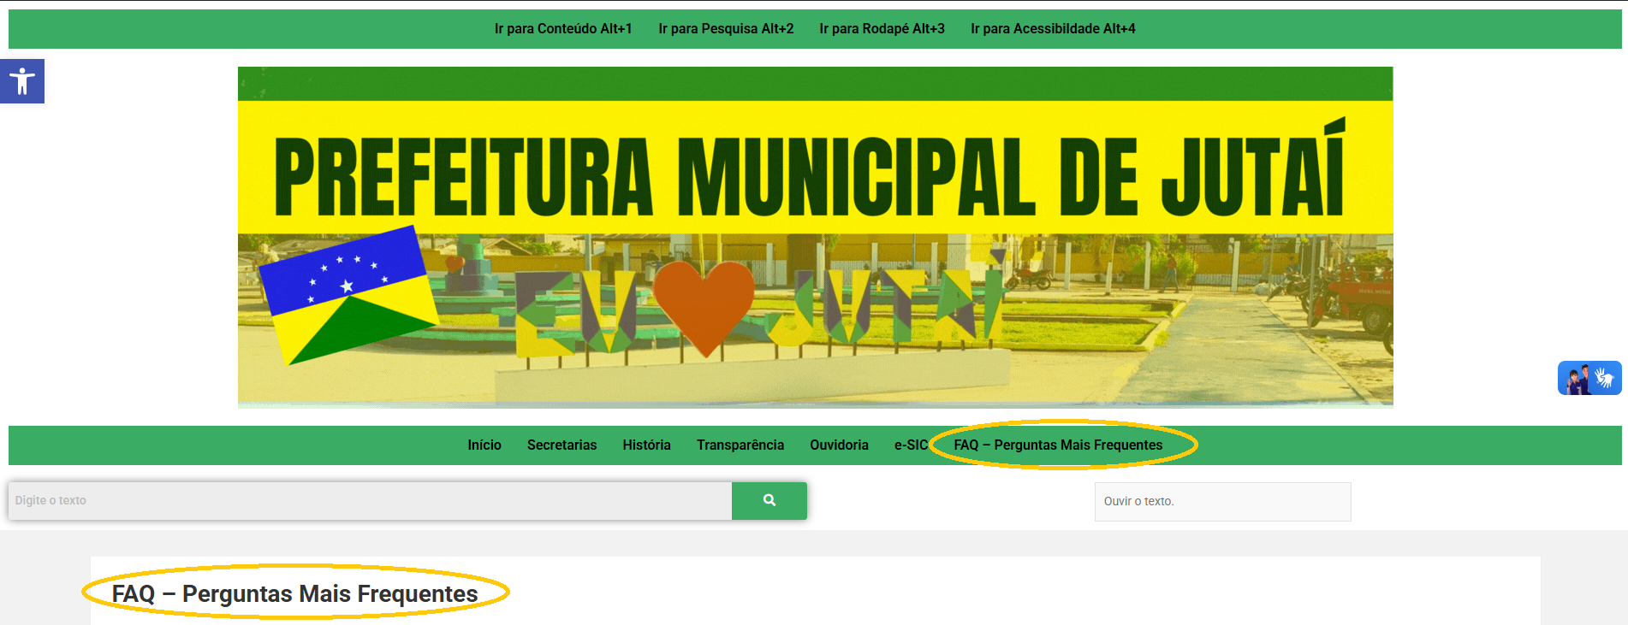Open the Secretarias menu
The image size is (1628, 625).
coord(561,445)
